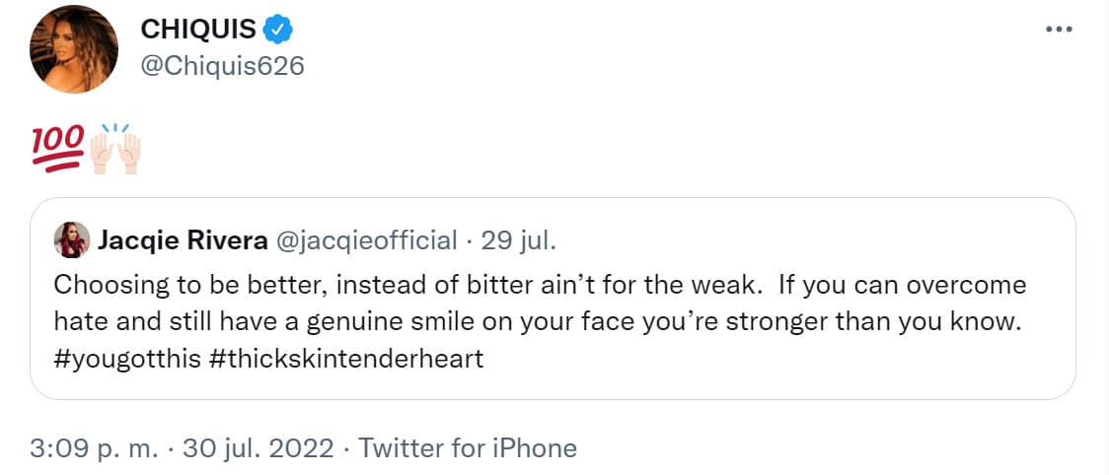Click the raised hands emoji

click(115, 150)
